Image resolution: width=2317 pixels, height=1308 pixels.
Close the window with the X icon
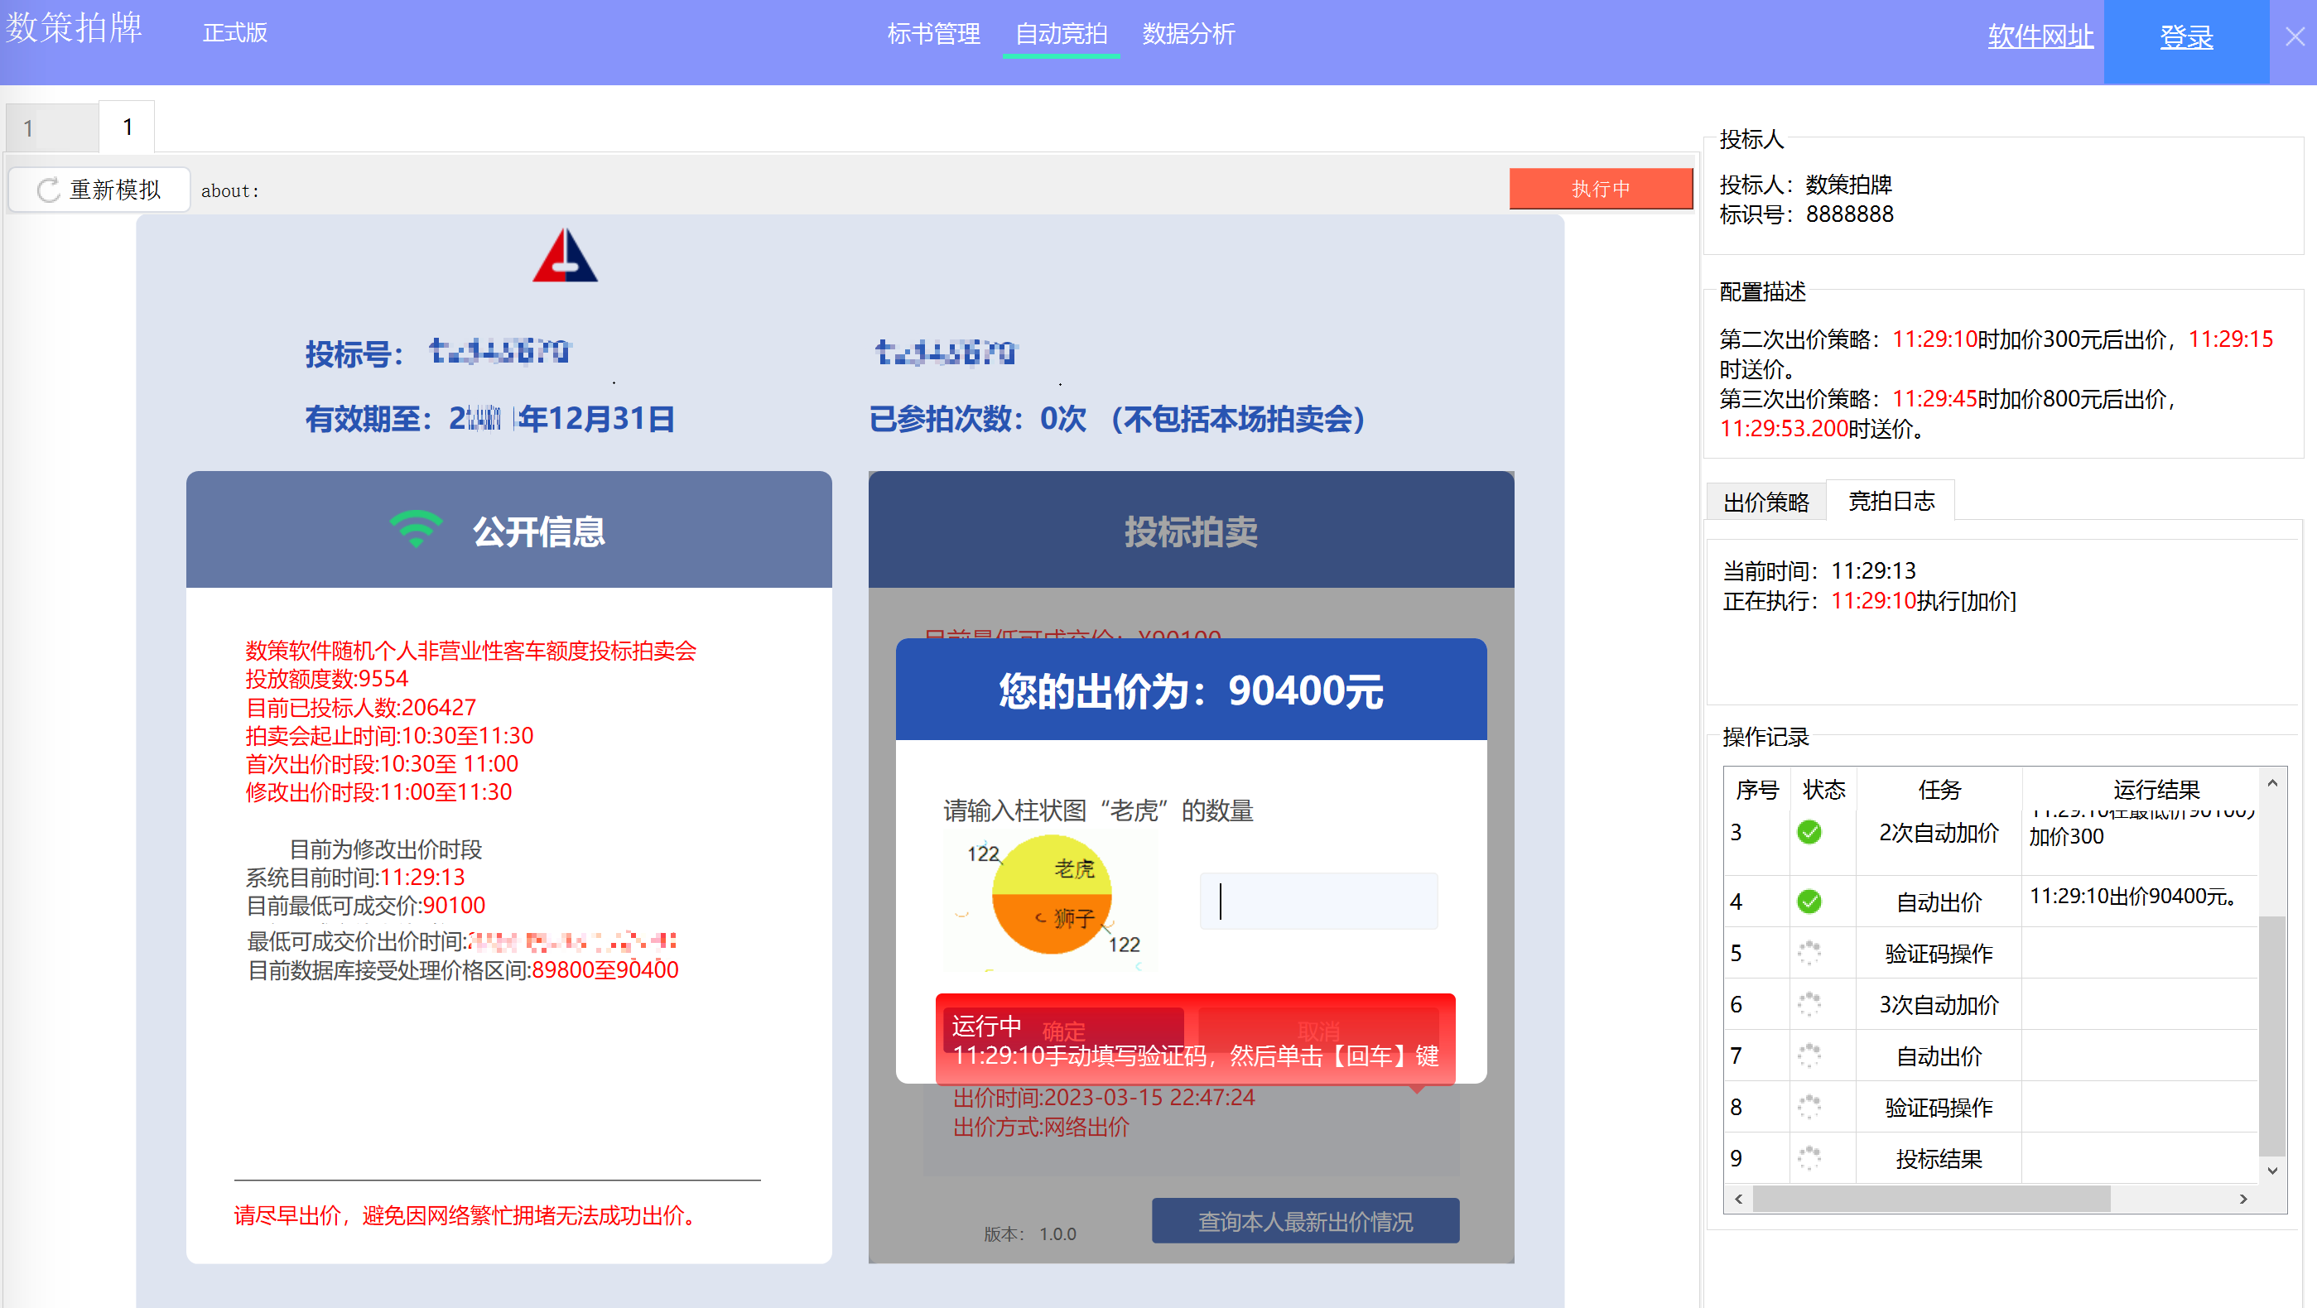(2295, 37)
